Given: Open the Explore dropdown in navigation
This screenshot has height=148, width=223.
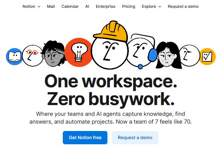Looking at the screenshot, I should (x=151, y=6).
